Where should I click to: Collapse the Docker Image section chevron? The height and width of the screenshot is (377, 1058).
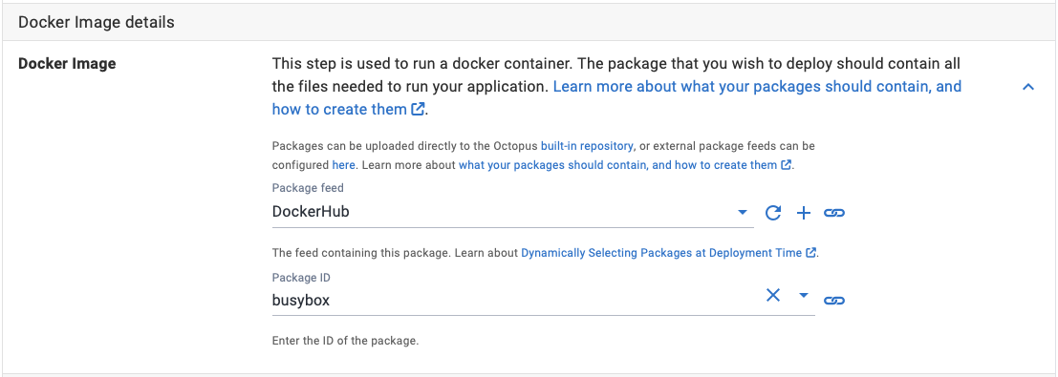pos(1028,87)
